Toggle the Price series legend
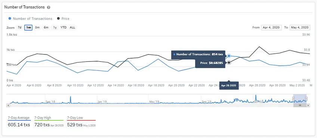 [x=63, y=19]
